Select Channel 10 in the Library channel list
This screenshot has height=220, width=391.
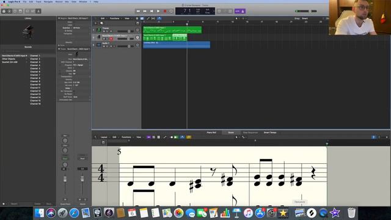pos(35,84)
